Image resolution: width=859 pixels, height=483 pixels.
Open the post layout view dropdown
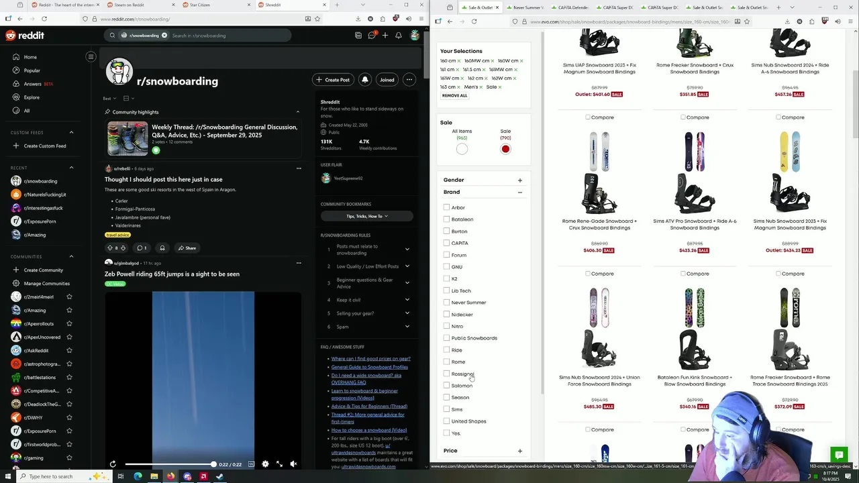[128, 99]
